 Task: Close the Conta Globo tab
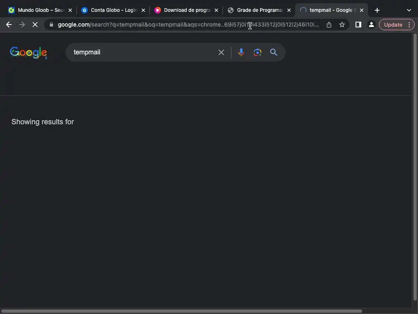[143, 10]
